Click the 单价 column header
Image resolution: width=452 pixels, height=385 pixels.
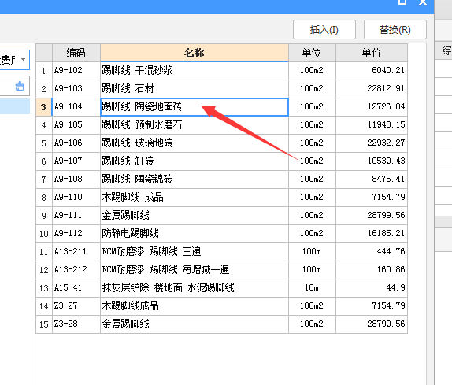pos(372,53)
